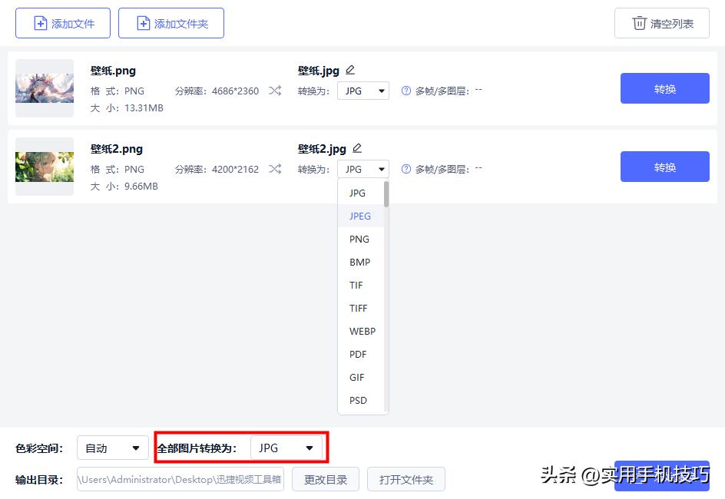Click the 壁纸2.png image thumbnail
The width and height of the screenshot is (725, 499).
pyautogui.click(x=44, y=166)
